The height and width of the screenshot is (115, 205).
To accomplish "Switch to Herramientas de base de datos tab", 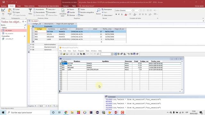I will 48,6.
